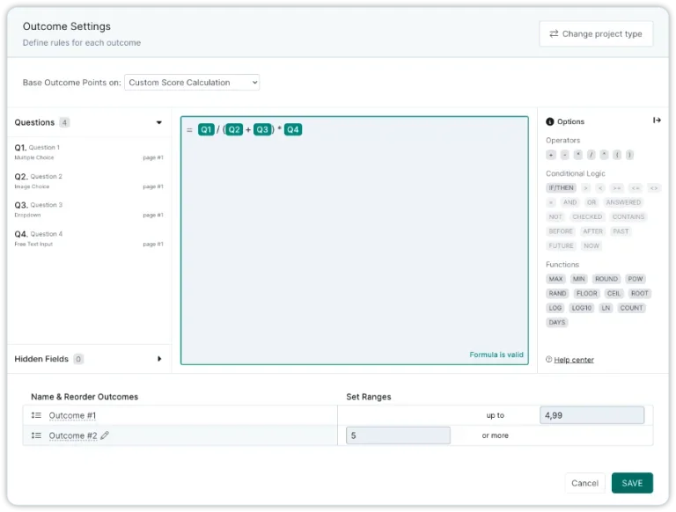Collapse the Options panel with arrow icon
The width and height of the screenshot is (676, 512).
(657, 121)
